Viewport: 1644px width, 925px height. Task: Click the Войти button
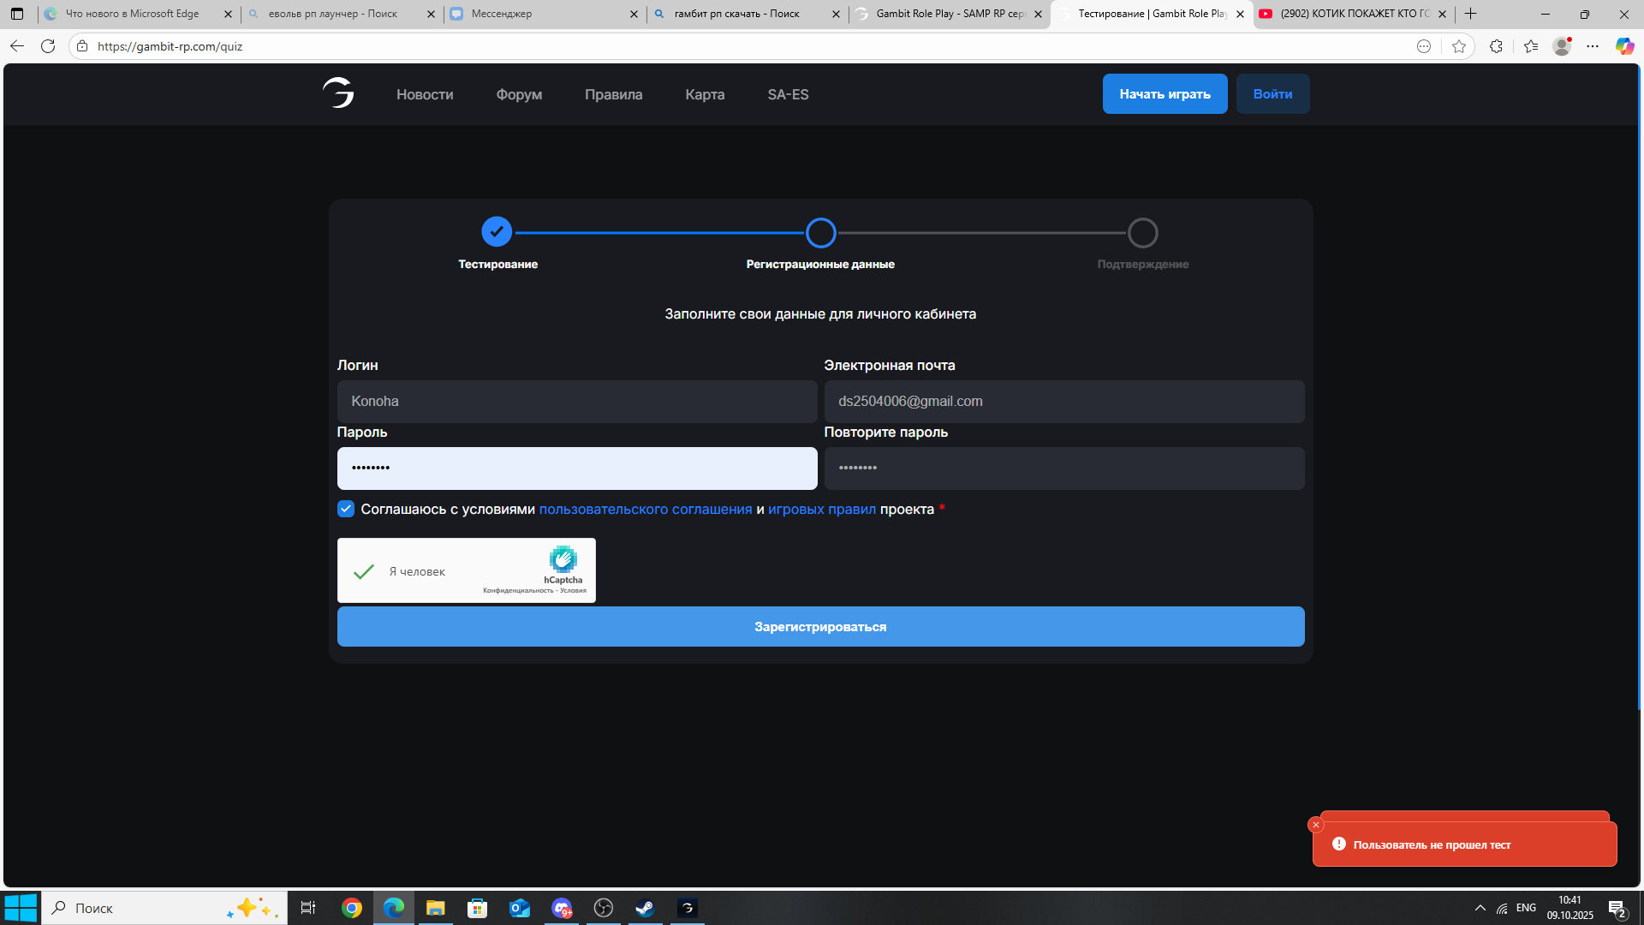click(x=1272, y=94)
